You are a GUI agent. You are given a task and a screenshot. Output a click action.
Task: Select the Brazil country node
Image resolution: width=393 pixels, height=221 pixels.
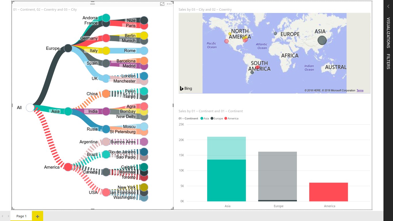(106, 154)
